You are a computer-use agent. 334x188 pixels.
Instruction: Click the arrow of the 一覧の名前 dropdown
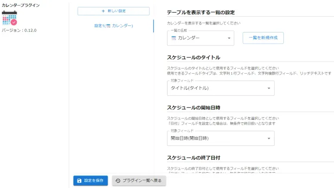[229, 38]
